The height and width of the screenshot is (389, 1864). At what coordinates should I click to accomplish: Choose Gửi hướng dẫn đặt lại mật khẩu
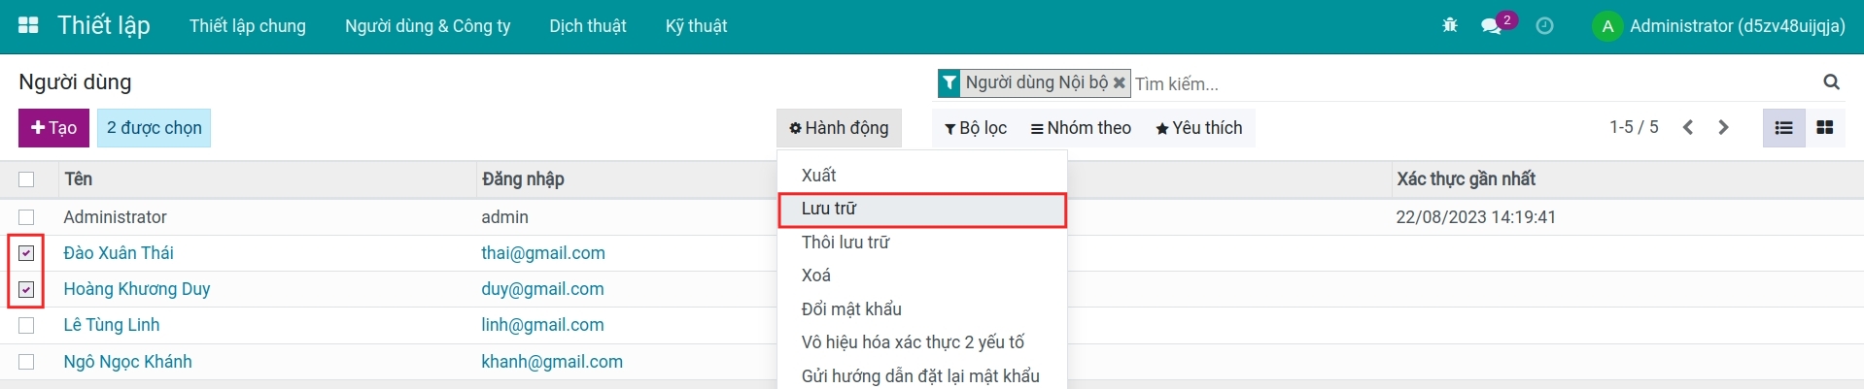(922, 375)
